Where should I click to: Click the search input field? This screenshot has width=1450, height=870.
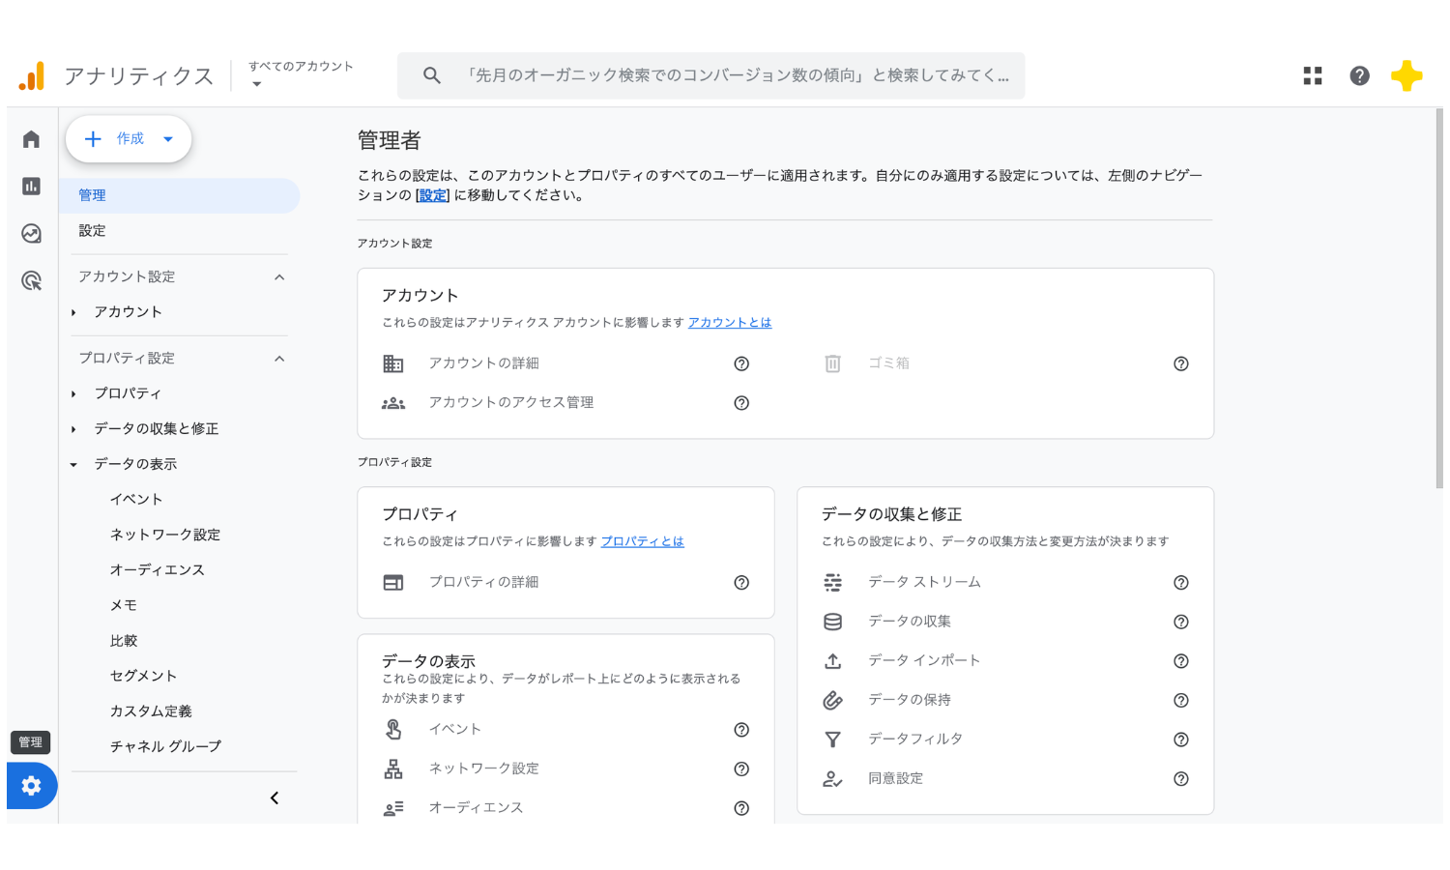pyautogui.click(x=711, y=75)
